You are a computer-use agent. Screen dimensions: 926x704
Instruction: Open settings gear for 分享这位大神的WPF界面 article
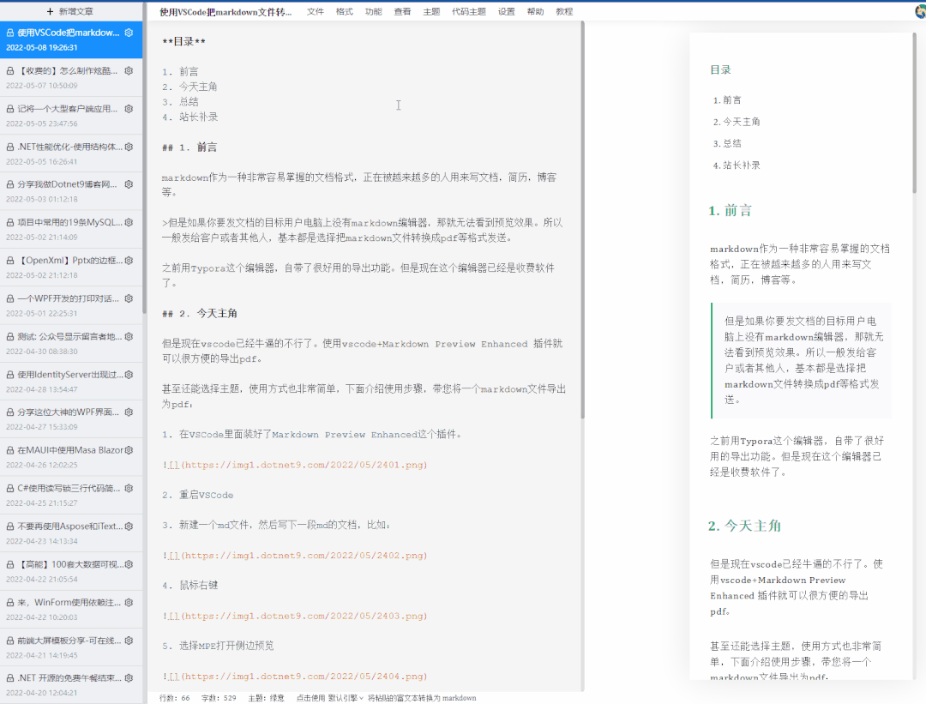click(129, 412)
